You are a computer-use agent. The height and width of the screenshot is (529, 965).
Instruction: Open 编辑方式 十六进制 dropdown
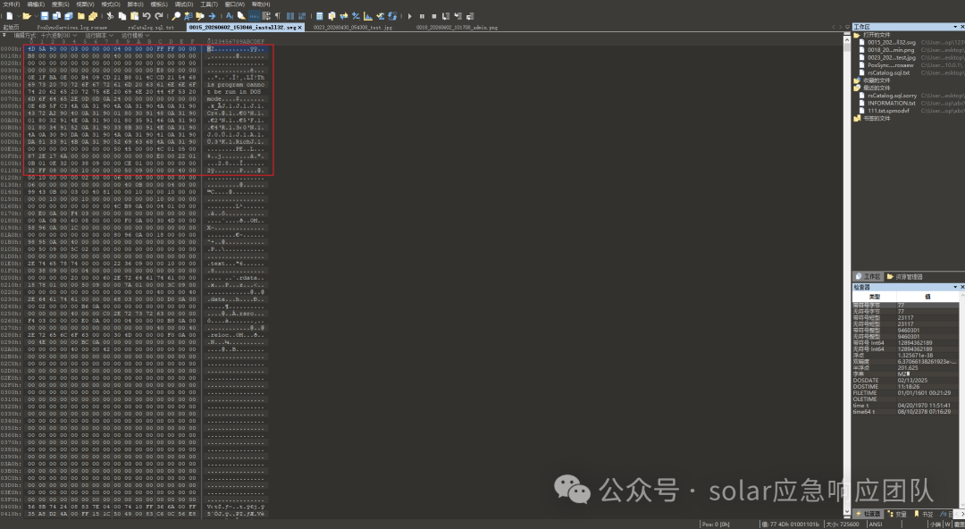pyautogui.click(x=46, y=36)
